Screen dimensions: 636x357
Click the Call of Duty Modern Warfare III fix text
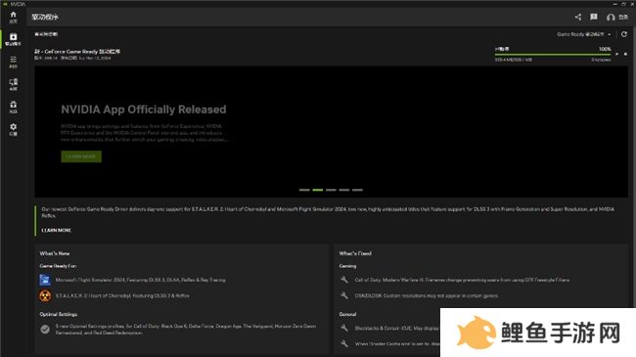tap(462, 280)
